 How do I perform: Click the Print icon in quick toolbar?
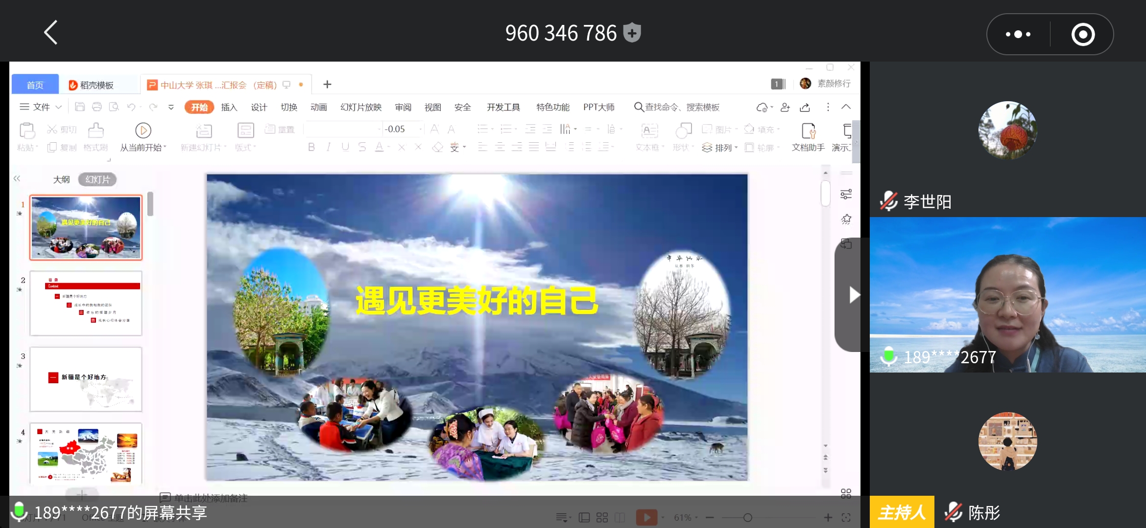(x=97, y=107)
